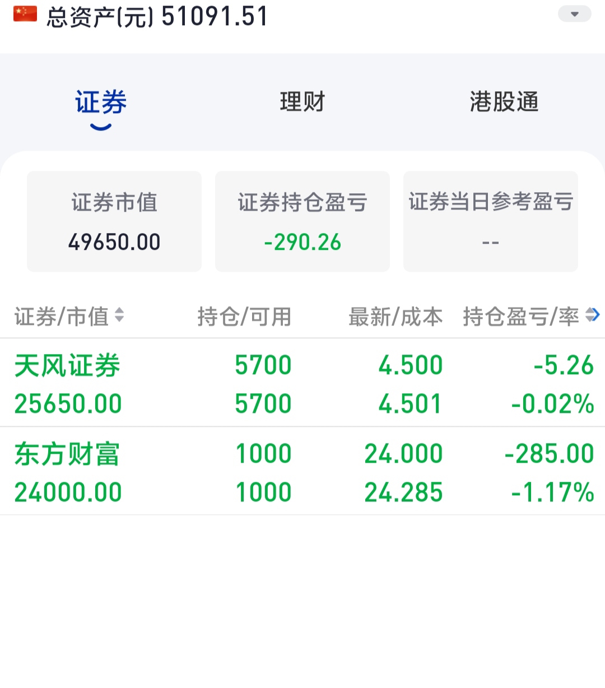Screen dimensions: 605x688
Task: Tap the -290.26 holding profit figure
Action: [302, 243]
